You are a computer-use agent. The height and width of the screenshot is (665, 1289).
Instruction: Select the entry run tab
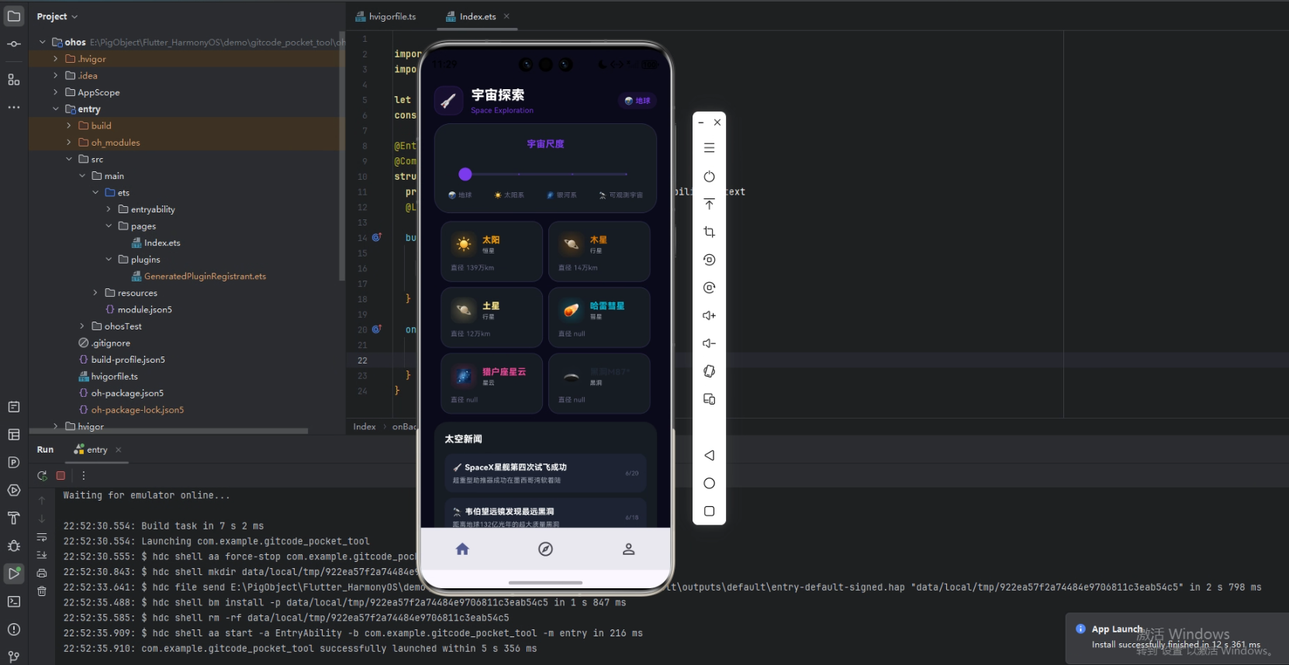point(91,450)
